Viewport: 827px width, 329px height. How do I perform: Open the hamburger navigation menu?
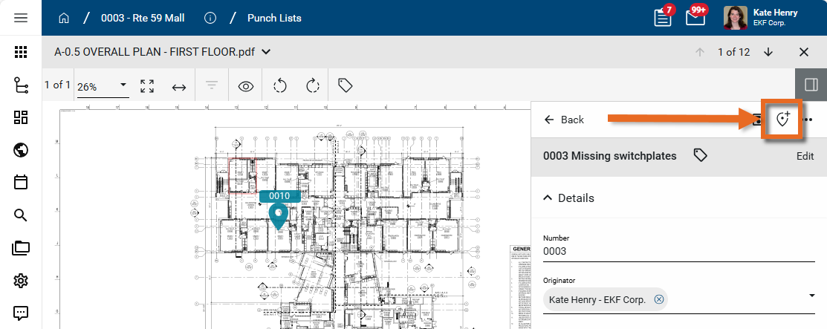click(x=21, y=18)
